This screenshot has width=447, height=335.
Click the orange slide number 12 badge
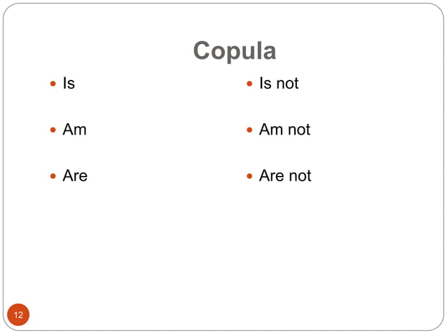(18, 315)
